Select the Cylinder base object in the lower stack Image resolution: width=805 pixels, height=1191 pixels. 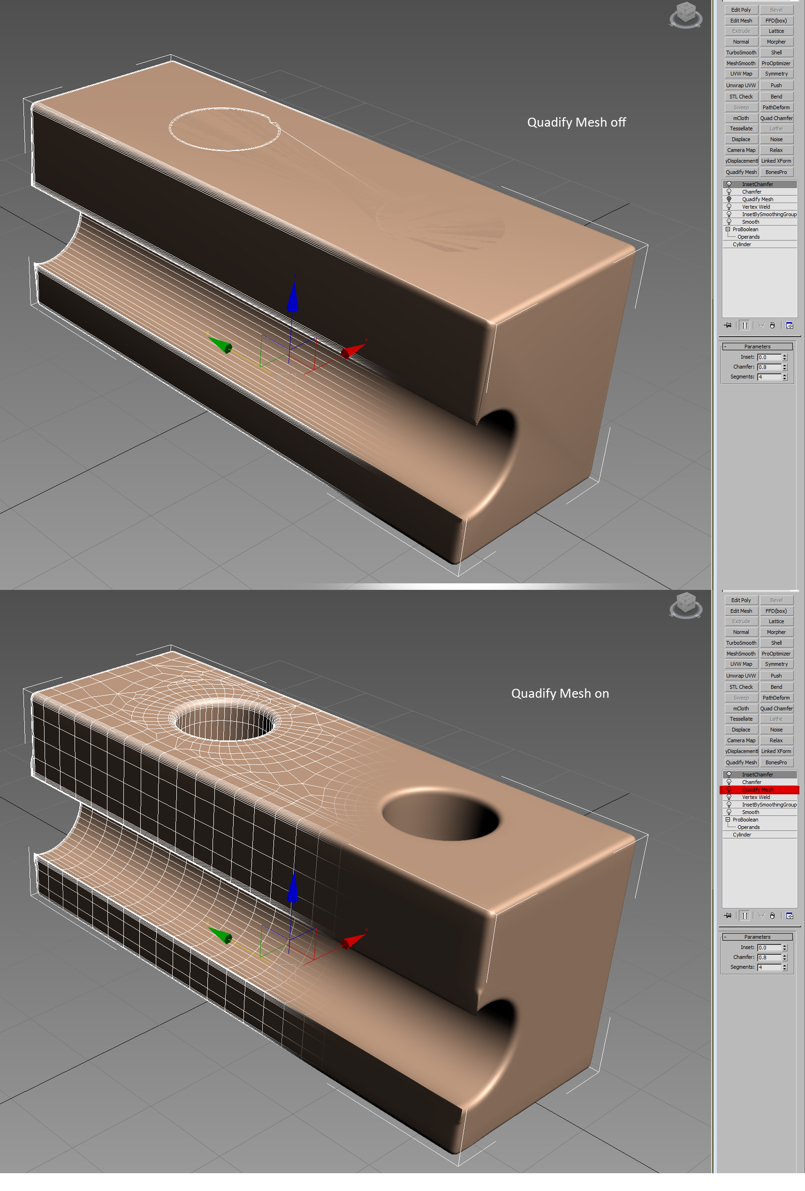(x=741, y=835)
